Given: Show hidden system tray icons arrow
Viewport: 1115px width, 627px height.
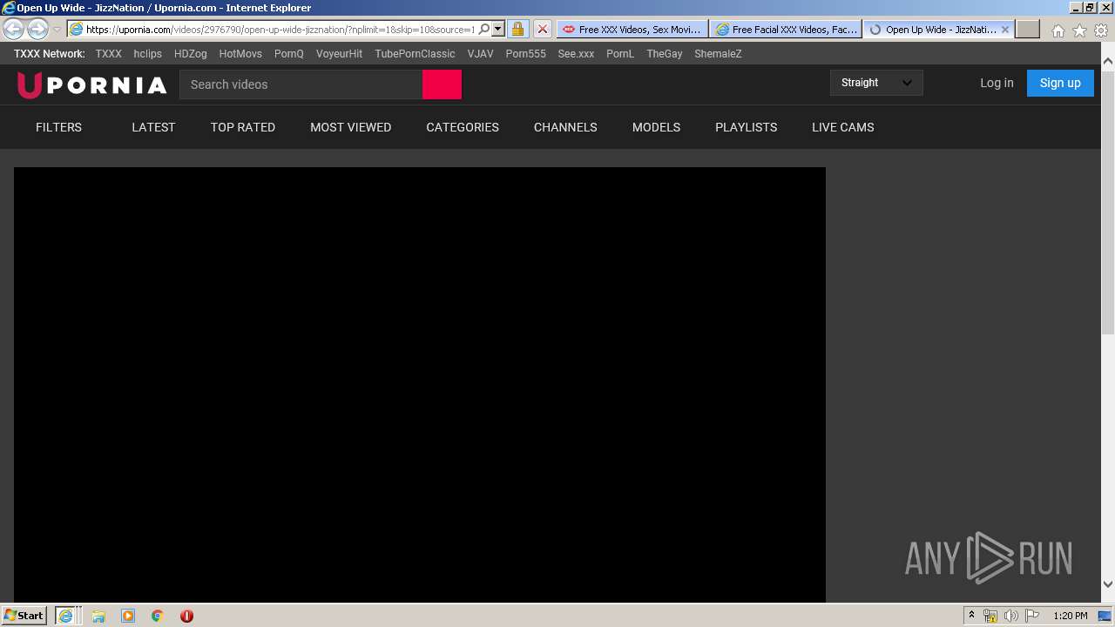Looking at the screenshot, I should tap(971, 616).
